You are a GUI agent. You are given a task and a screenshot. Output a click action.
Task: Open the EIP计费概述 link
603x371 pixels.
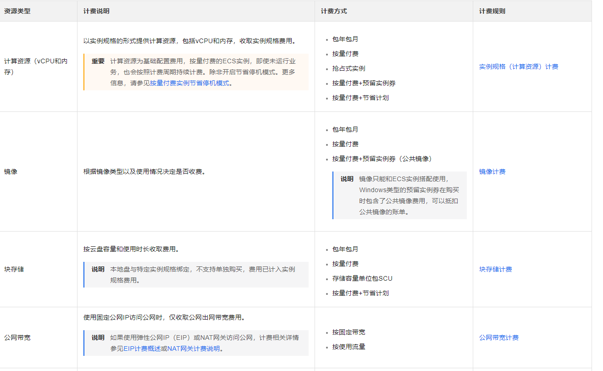pos(142,349)
